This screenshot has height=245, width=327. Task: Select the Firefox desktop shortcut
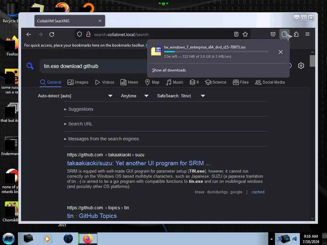pyautogui.click(x=12, y=46)
